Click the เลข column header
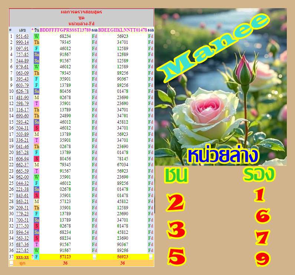Screen dimensions: 295x275 coord(22,30)
